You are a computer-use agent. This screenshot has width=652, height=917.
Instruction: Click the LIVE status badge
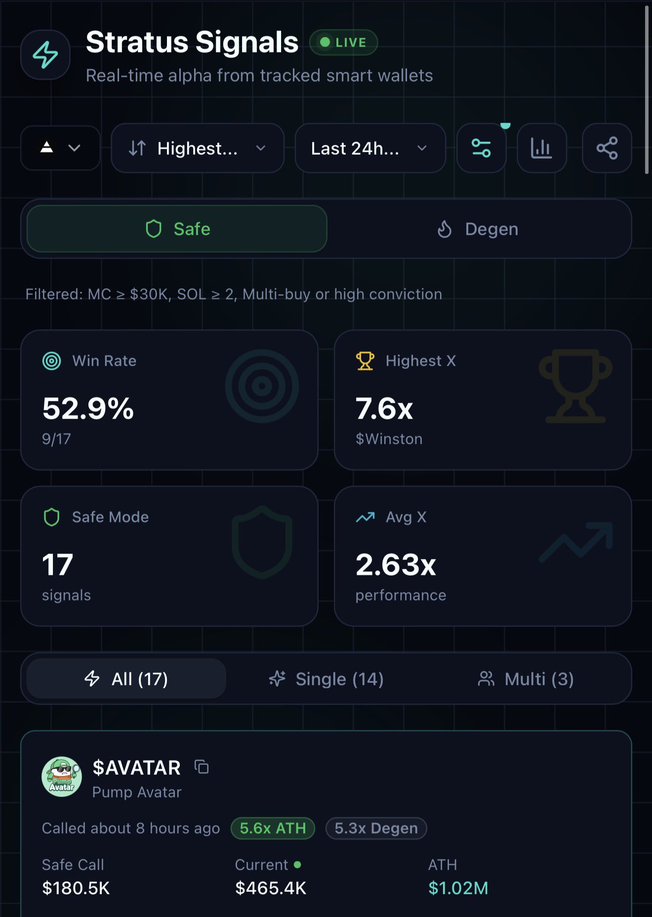343,42
